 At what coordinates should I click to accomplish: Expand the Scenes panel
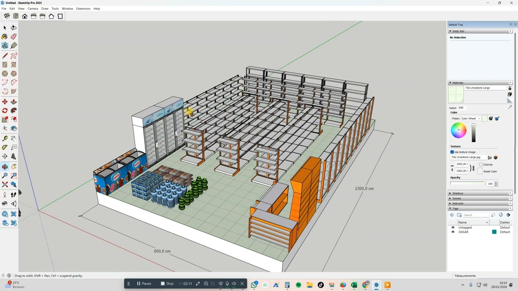[x=450, y=198]
